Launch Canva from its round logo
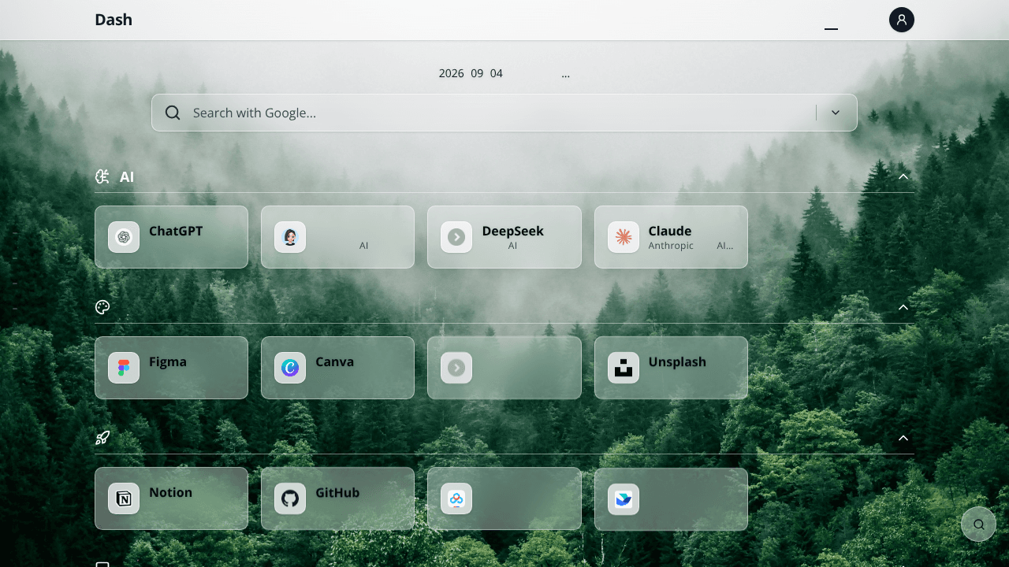 (x=290, y=368)
